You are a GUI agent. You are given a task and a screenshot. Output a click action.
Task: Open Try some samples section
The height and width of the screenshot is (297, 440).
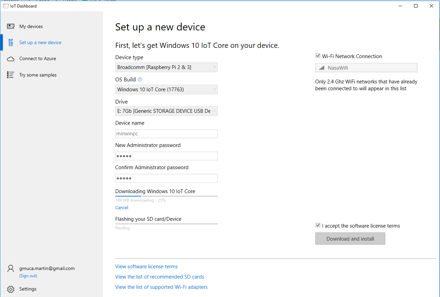point(51,75)
